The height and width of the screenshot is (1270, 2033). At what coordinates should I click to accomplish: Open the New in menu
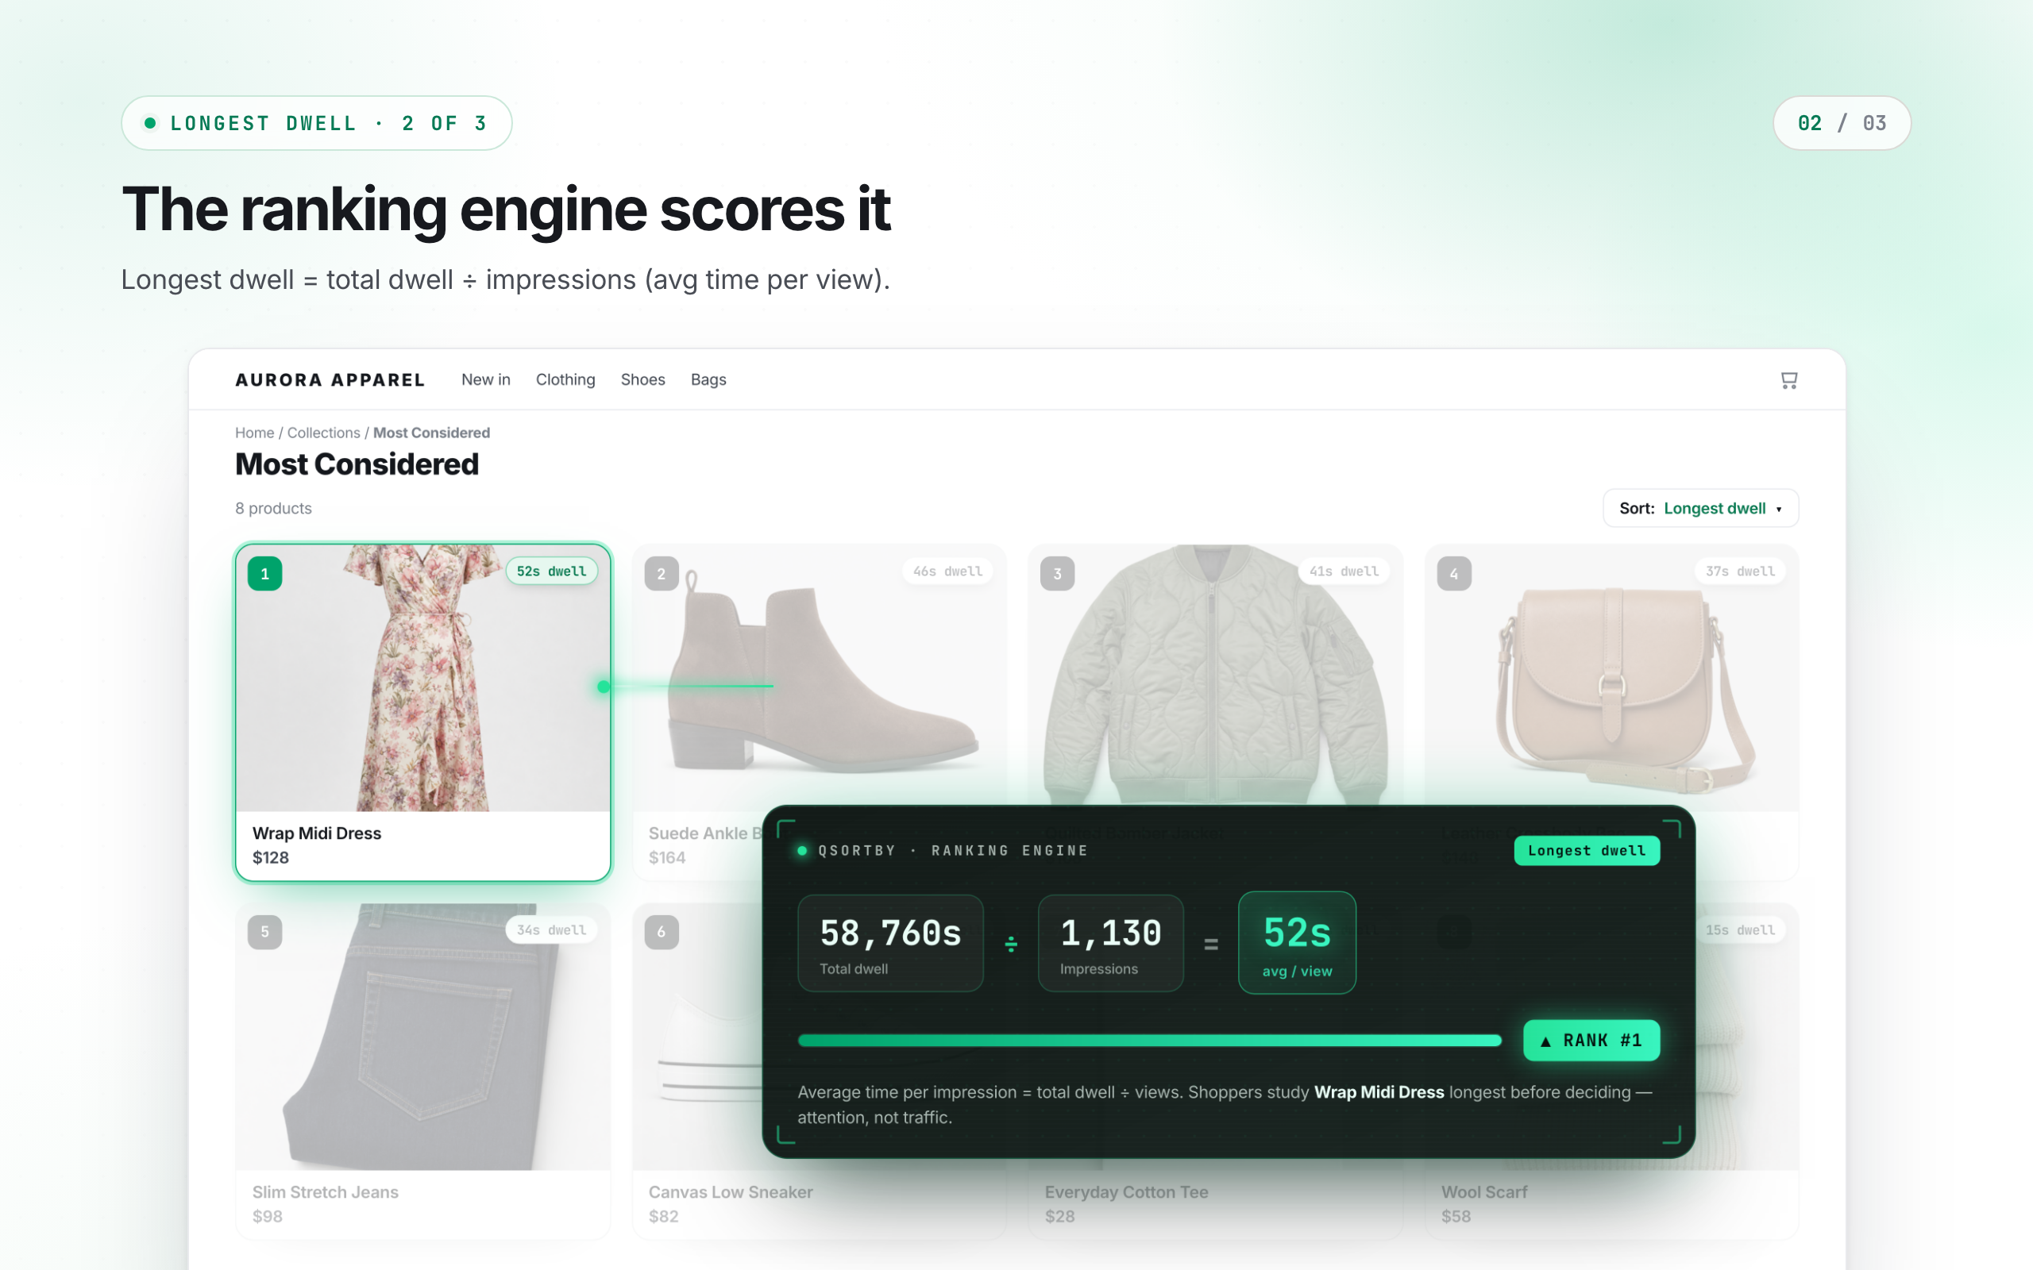pos(485,379)
